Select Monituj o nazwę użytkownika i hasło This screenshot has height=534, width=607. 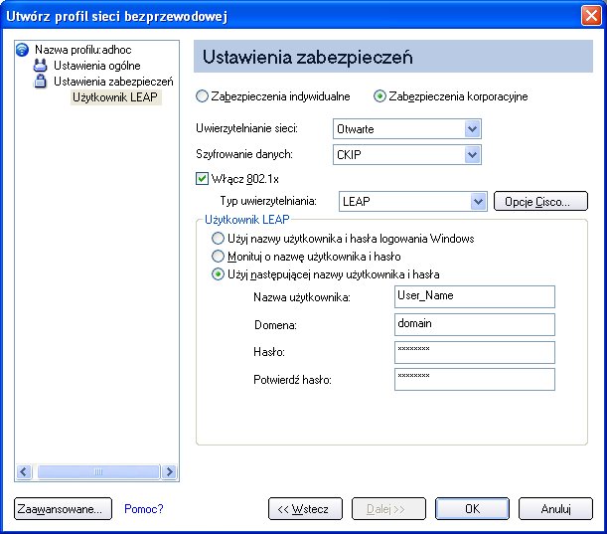[218, 257]
